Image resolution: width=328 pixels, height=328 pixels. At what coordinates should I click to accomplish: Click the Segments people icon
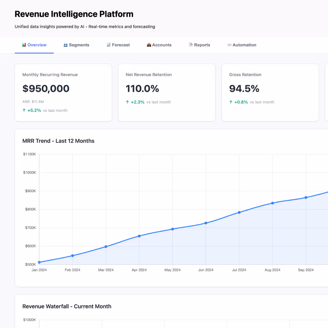click(x=65, y=45)
